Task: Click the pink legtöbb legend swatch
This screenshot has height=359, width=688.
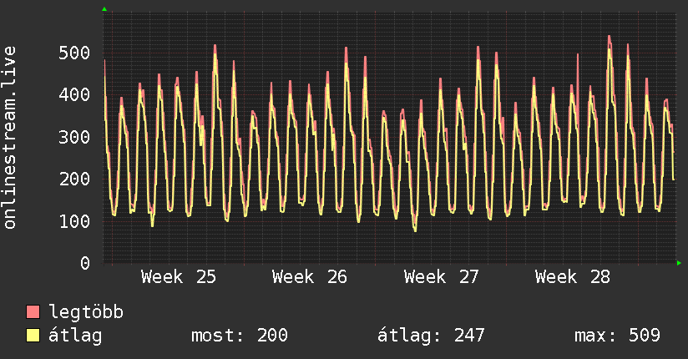Action: [33, 311]
